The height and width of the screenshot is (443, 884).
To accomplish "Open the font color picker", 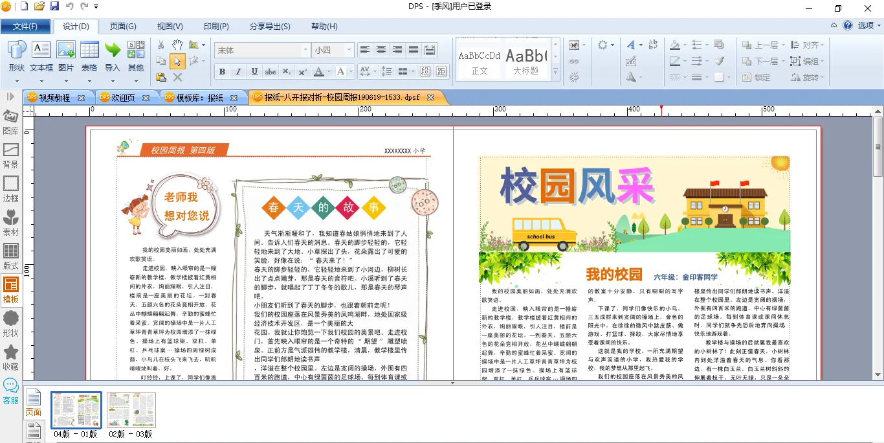I will (322, 71).
